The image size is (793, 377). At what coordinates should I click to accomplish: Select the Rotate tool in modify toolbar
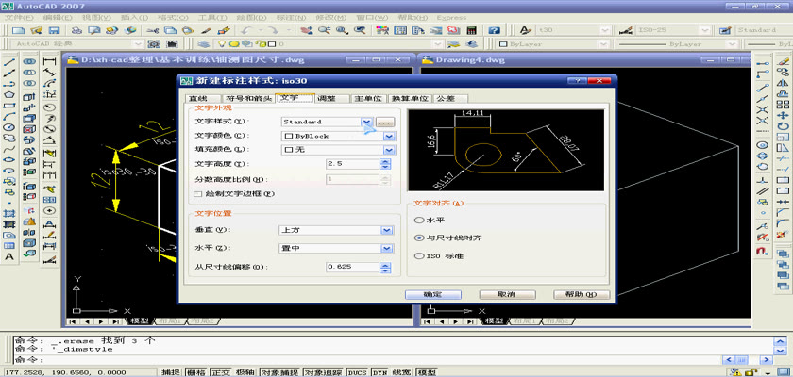[x=783, y=126]
